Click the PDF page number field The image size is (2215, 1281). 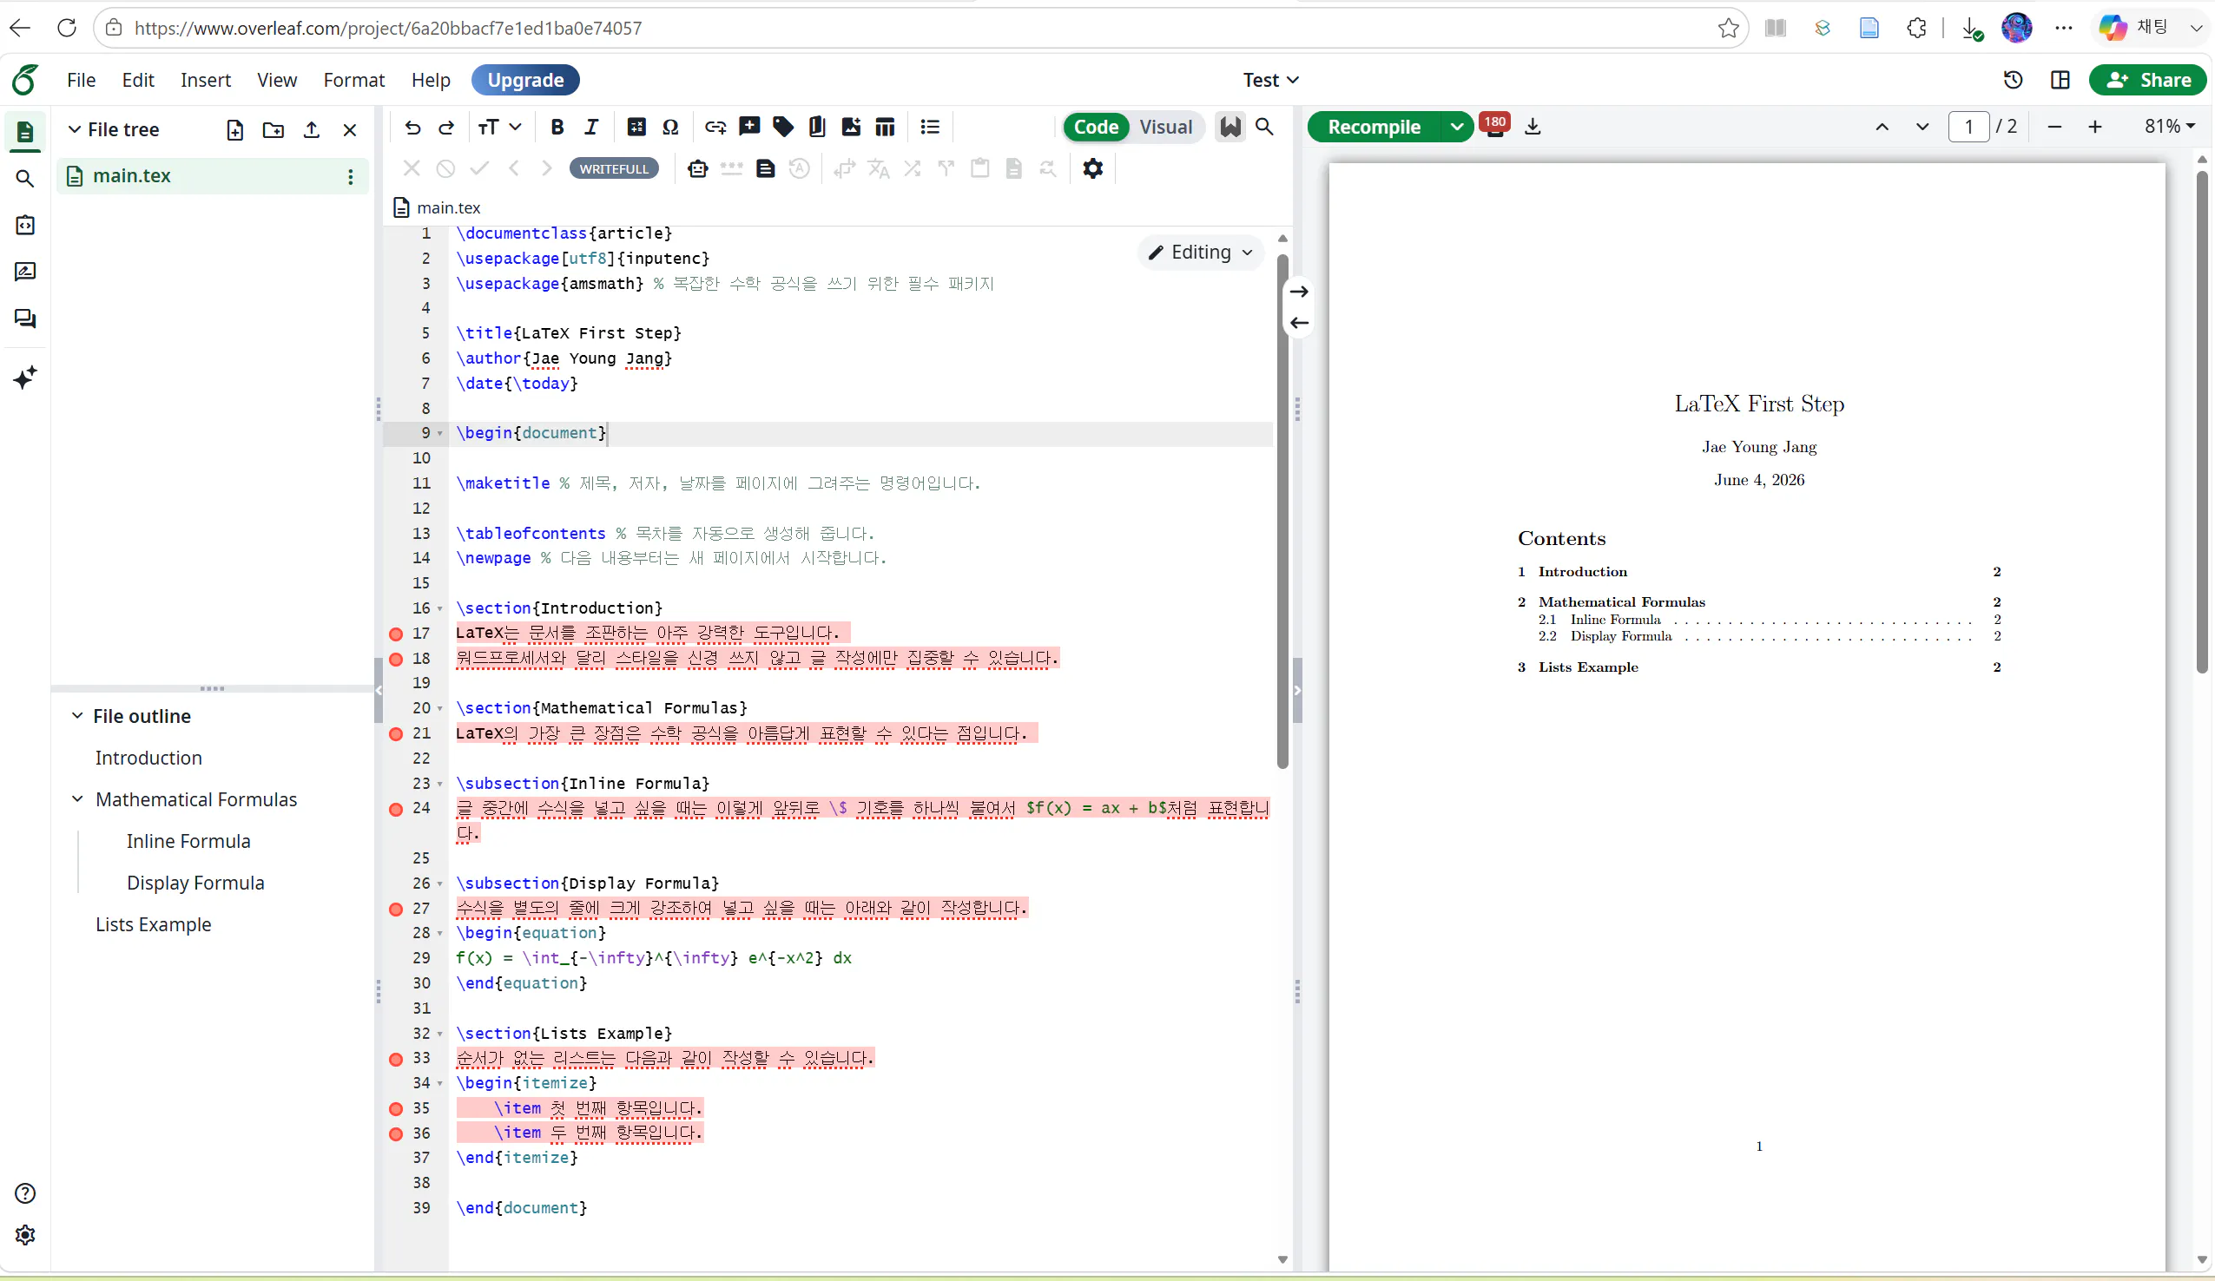click(1969, 127)
